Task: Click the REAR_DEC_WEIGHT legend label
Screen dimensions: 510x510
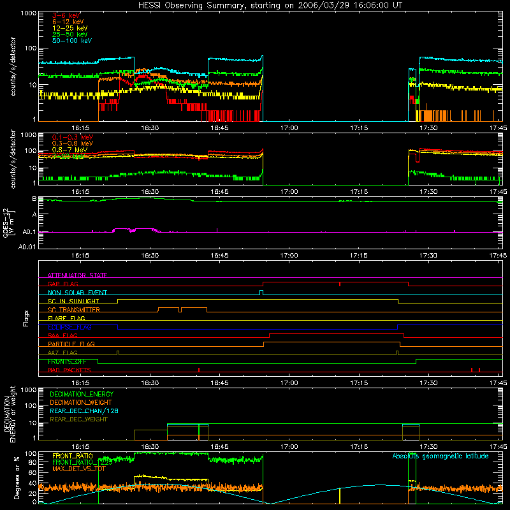Action: [x=78, y=419]
